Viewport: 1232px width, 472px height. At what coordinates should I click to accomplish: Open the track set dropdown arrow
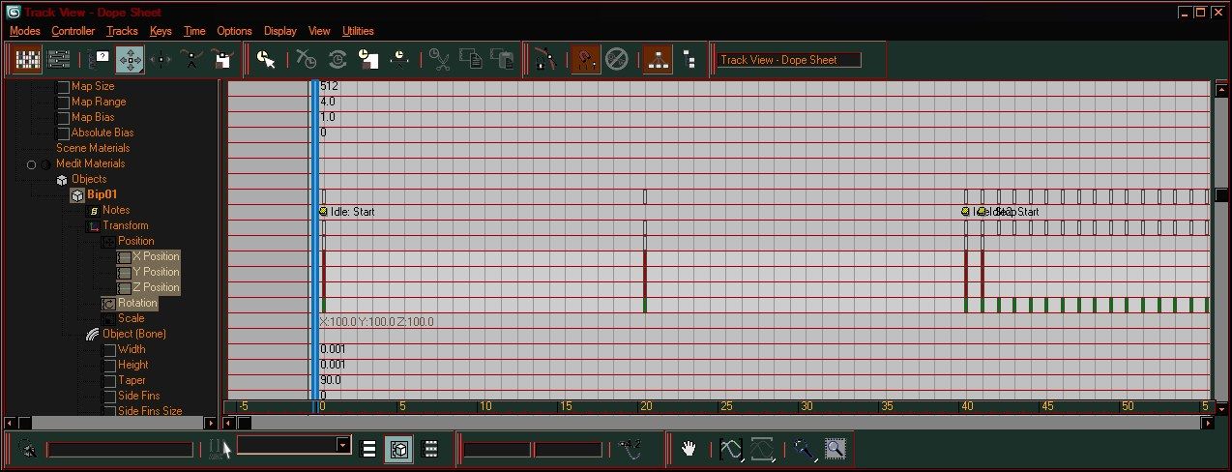point(343,445)
